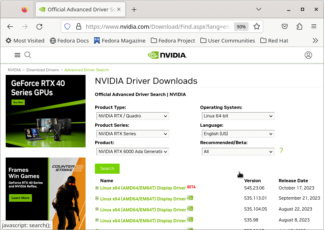This screenshot has height=230, width=324.
Task: Open the Product Type dropdown
Action: coord(133,116)
